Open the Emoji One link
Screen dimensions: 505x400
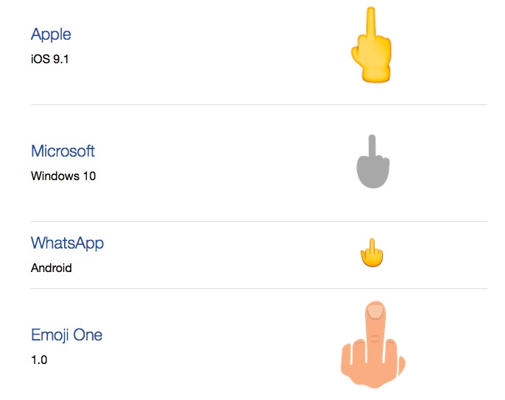(x=66, y=335)
